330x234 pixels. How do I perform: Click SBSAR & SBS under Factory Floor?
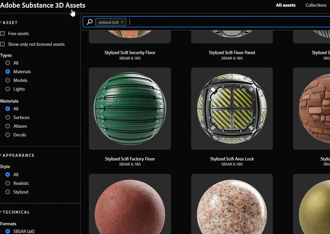tap(130, 164)
